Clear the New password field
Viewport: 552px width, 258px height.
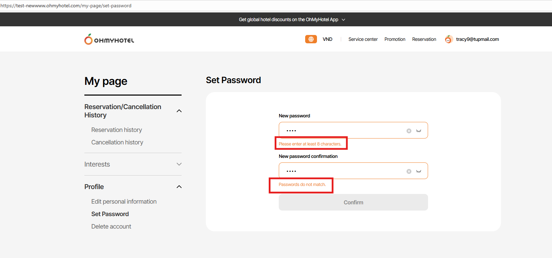tap(409, 131)
